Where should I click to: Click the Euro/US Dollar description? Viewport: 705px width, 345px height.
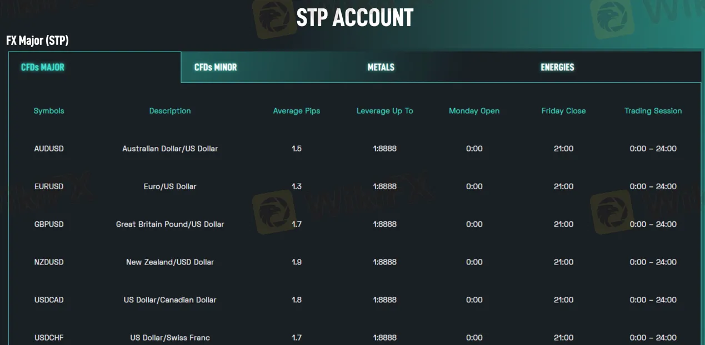[170, 186]
